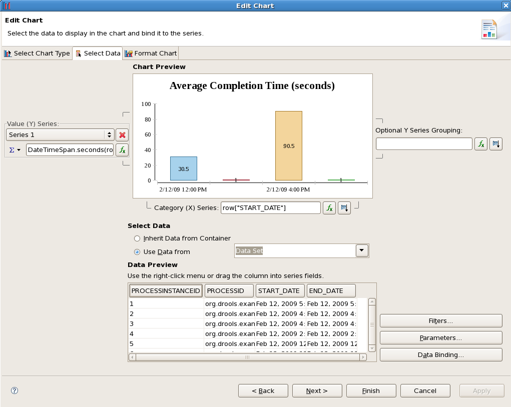This screenshot has width=511, height=407.
Task: Open the Data Binding dialog
Action: [440, 354]
